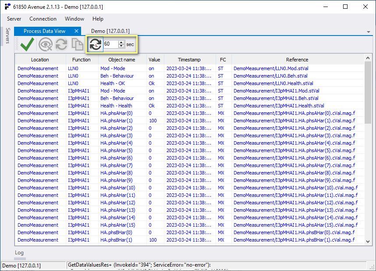Select the HA.phsAHar(0) object name

pyautogui.click(x=117, y=113)
